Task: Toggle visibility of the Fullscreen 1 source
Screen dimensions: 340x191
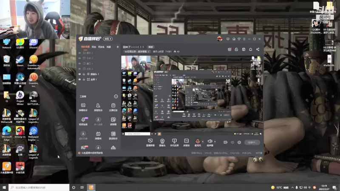Action: [x=79, y=79]
